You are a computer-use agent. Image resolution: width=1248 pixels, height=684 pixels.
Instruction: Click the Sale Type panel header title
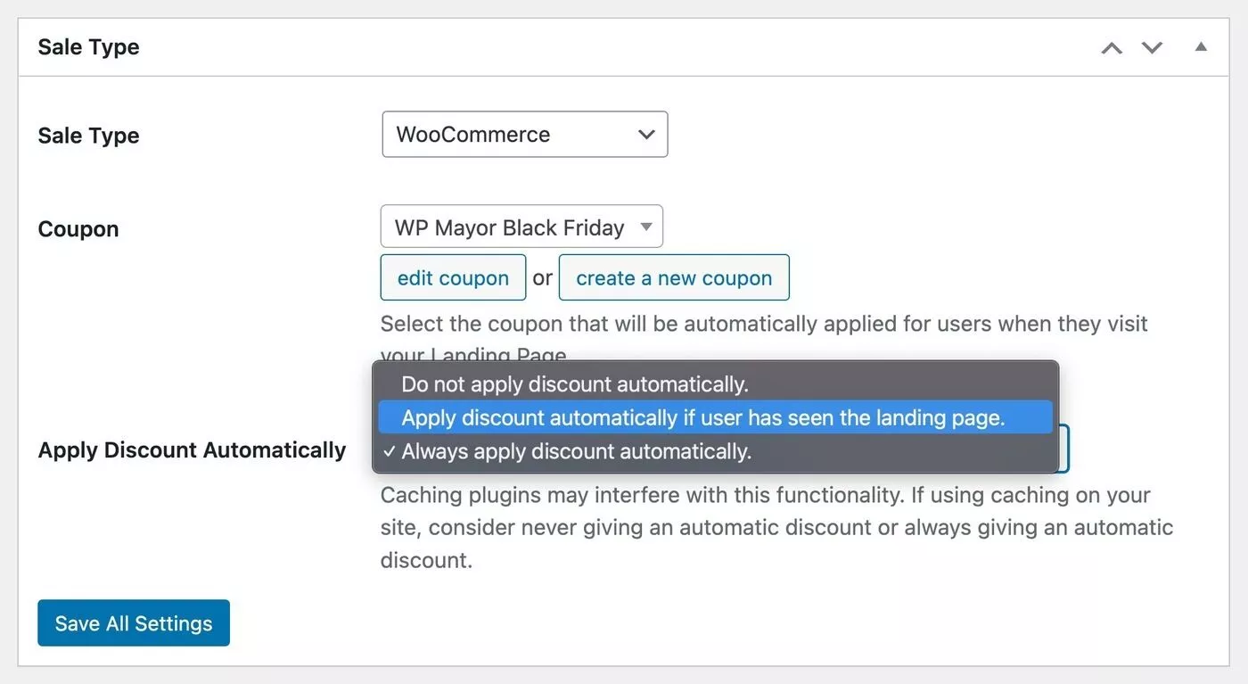point(89,47)
